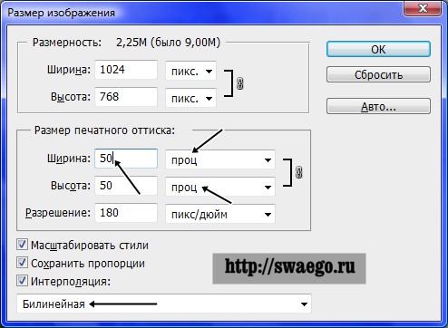Click the Разрешение label text
Viewport: 448px width, 328px height.
58,213
